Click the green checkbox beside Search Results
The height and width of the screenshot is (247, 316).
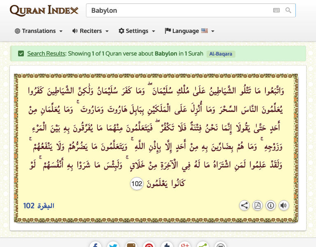pyautogui.click(x=21, y=54)
